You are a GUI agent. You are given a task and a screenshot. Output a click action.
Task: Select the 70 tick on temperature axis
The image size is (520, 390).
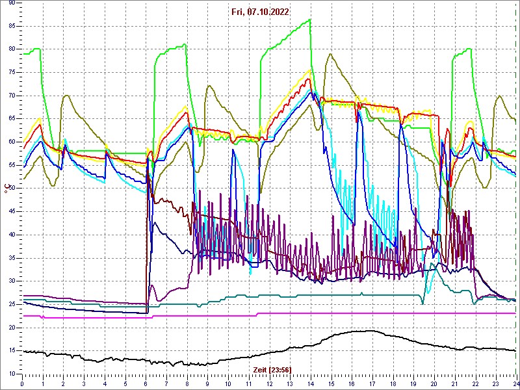click(12, 96)
